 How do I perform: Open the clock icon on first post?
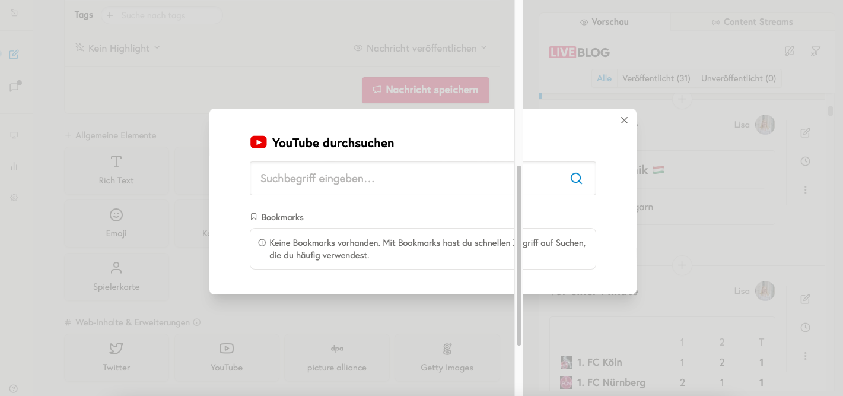tap(805, 161)
